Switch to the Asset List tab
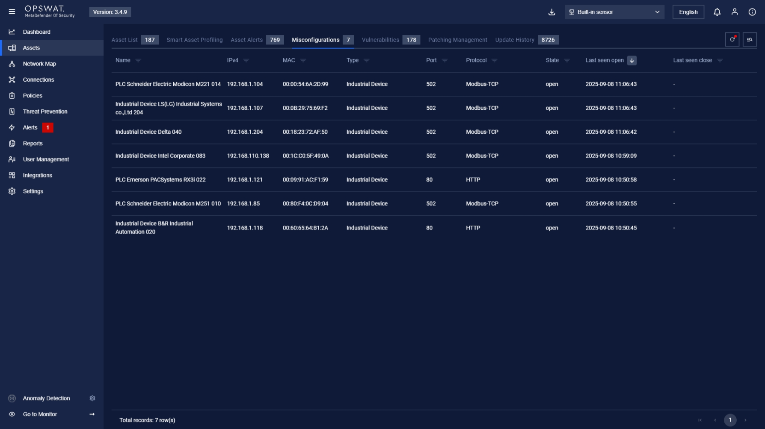Image resolution: width=765 pixels, height=429 pixels. coord(135,40)
